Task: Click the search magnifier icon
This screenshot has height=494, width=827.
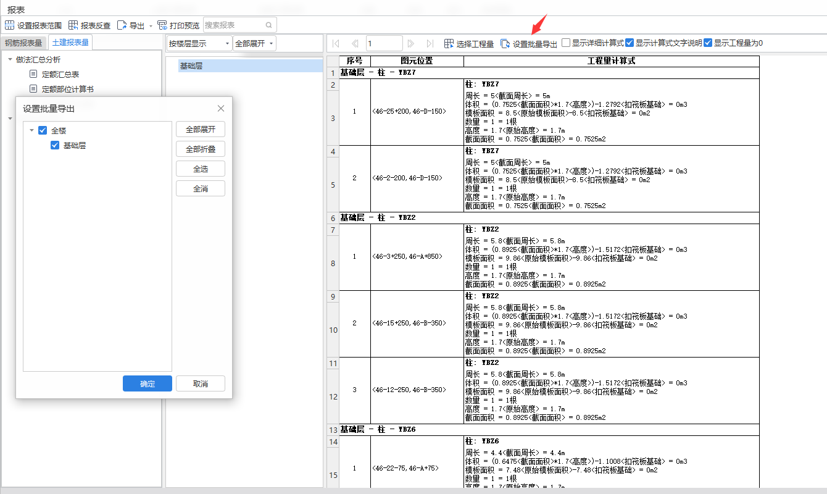Action: pyautogui.click(x=268, y=25)
